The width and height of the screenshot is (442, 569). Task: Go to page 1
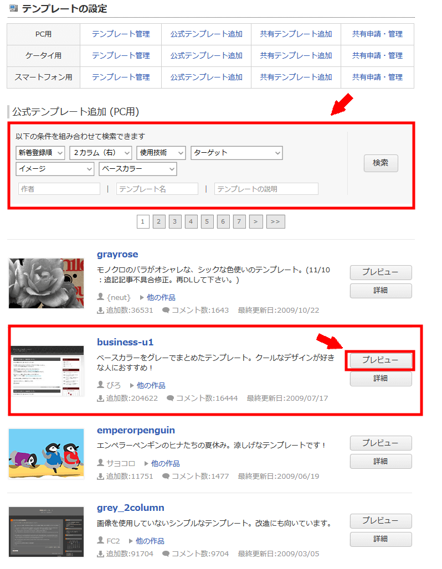click(x=143, y=222)
